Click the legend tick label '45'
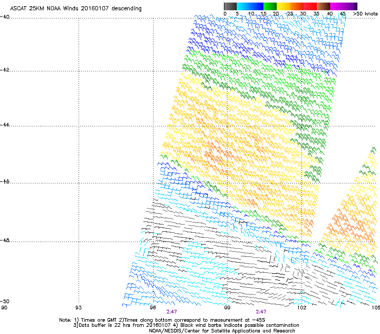This screenshot has width=380, height=334. tap(343, 14)
